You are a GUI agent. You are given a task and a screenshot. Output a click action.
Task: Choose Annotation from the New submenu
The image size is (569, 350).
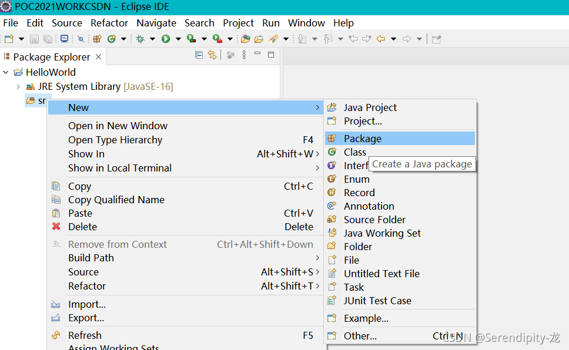(x=400, y=206)
